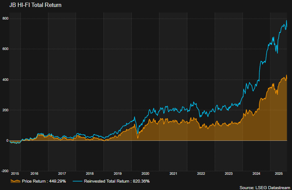Select the 200 y-axis tick label
Image resolution: width=292 pixels, height=190 pixels.
tap(6, 110)
